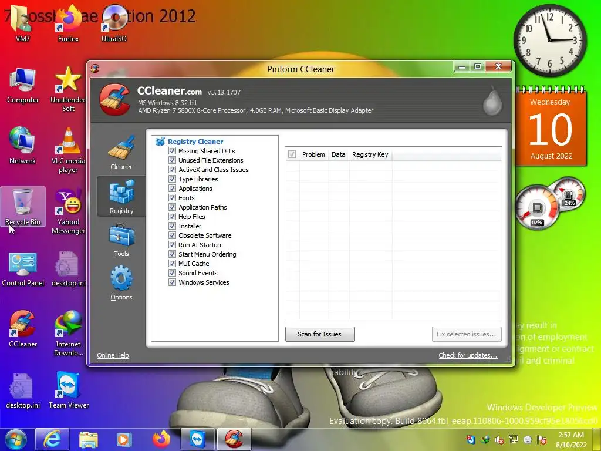The width and height of the screenshot is (601, 451).
Task: Uncheck the Fonts option
Action: [x=172, y=197]
